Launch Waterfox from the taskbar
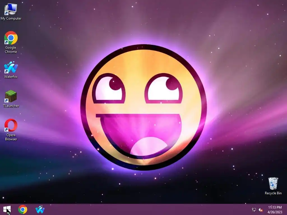Viewport: 287px width, 215px height. [x=40, y=209]
